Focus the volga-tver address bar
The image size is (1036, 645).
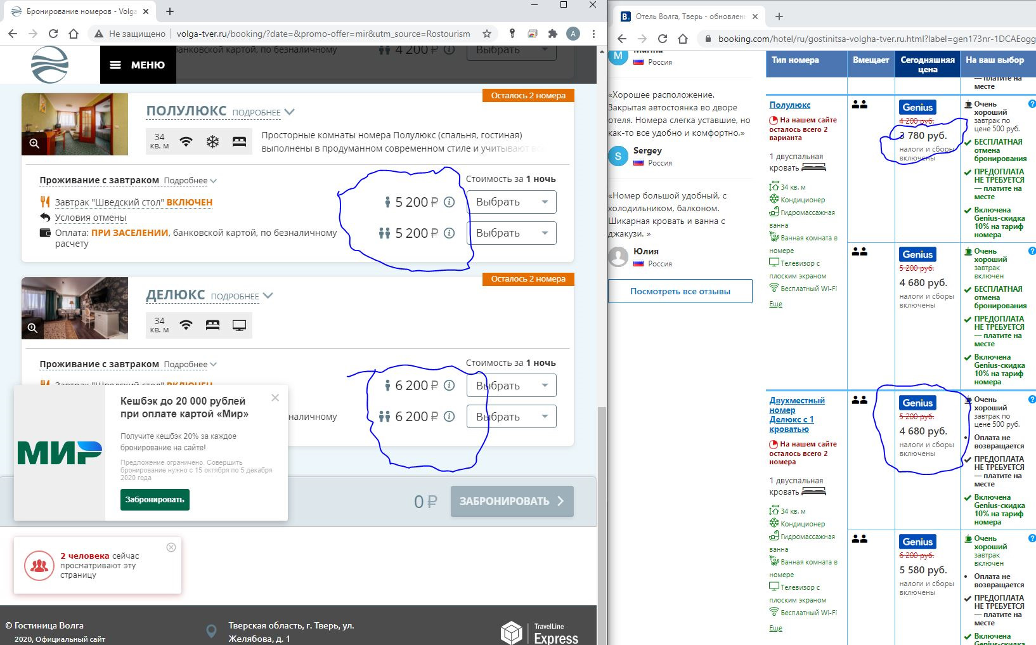point(323,34)
